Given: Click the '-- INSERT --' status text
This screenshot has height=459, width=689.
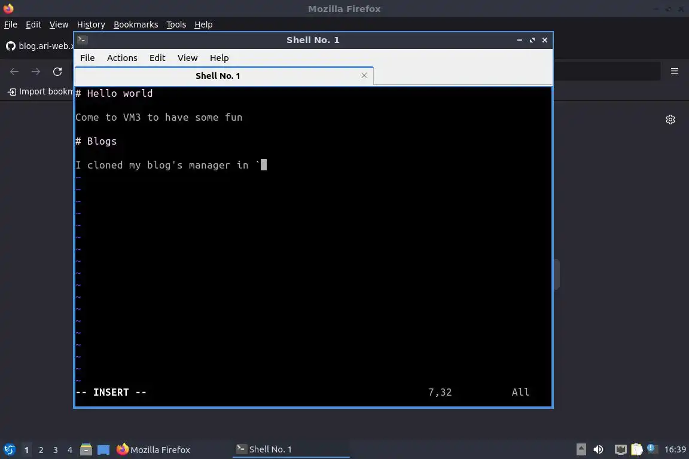Looking at the screenshot, I should click(111, 392).
